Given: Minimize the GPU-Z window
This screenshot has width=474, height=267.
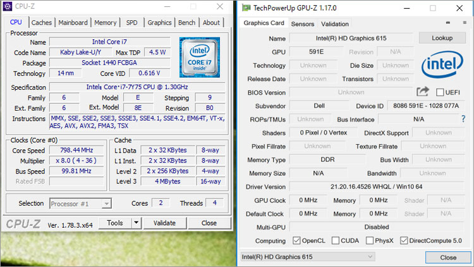Looking at the screenshot, I should pyautogui.click(x=407, y=8).
